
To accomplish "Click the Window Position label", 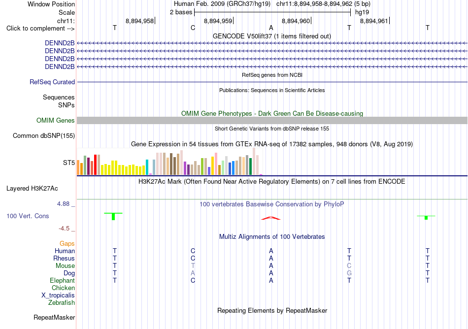I will point(51,4).
